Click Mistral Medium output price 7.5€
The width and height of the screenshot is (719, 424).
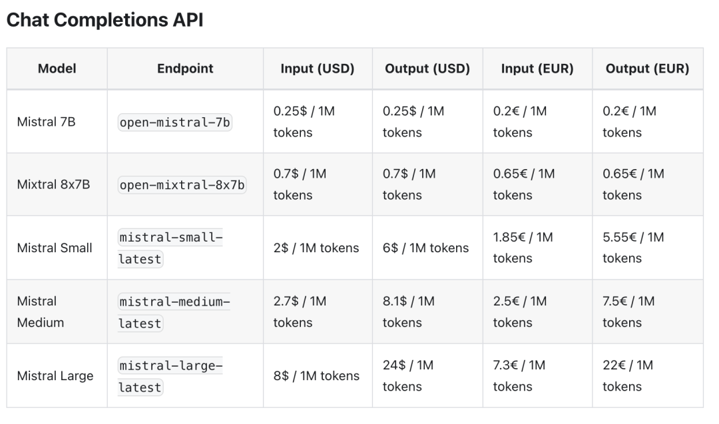coord(628,312)
